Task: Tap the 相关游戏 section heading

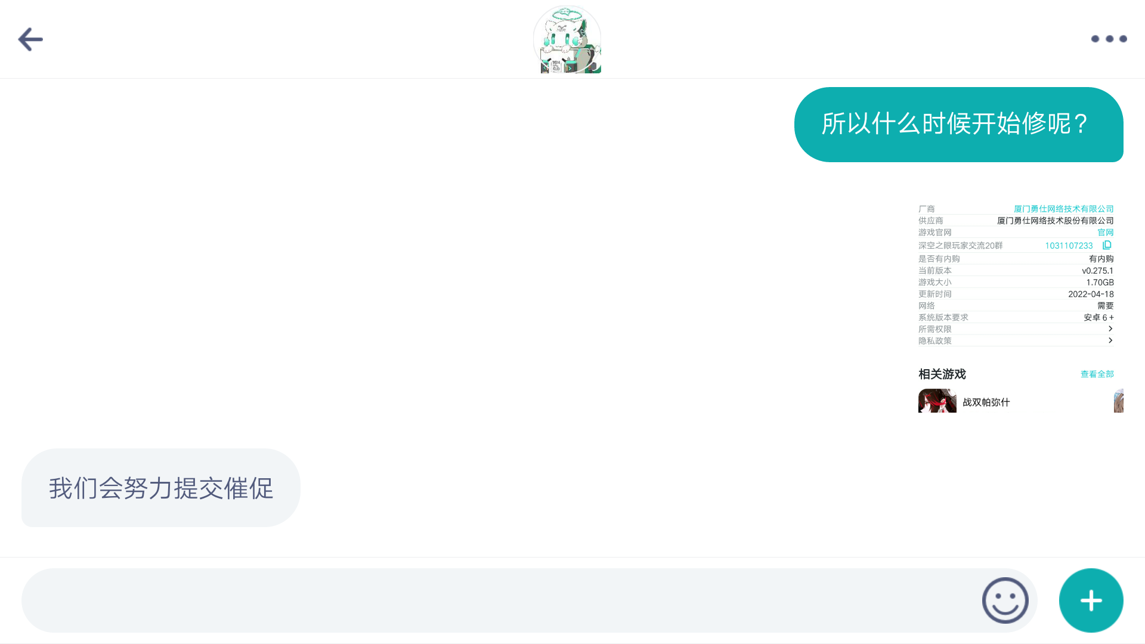Action: point(942,374)
